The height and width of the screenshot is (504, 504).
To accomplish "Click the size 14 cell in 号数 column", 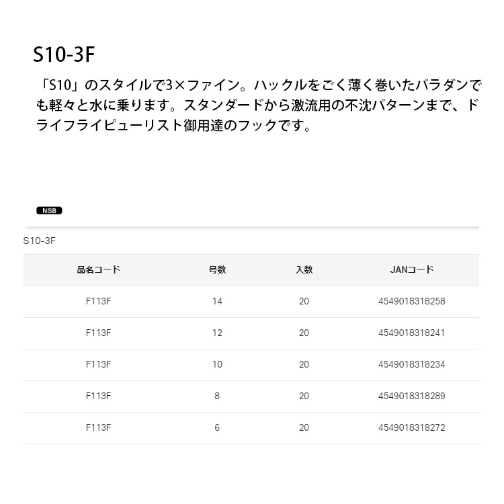I will pyautogui.click(x=217, y=302).
